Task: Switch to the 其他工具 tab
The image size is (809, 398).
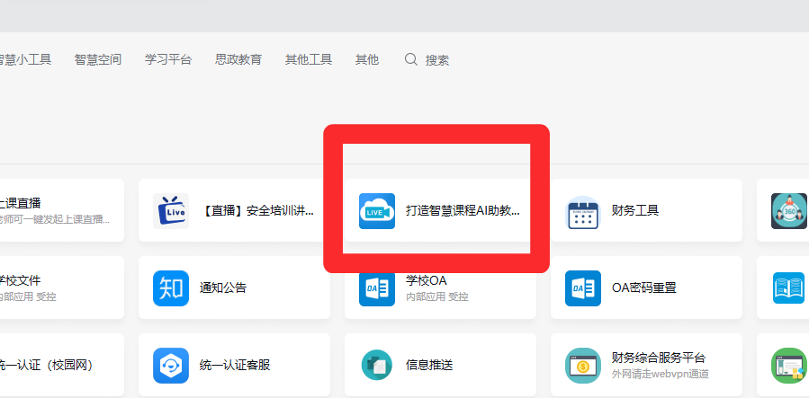Action: [x=309, y=59]
